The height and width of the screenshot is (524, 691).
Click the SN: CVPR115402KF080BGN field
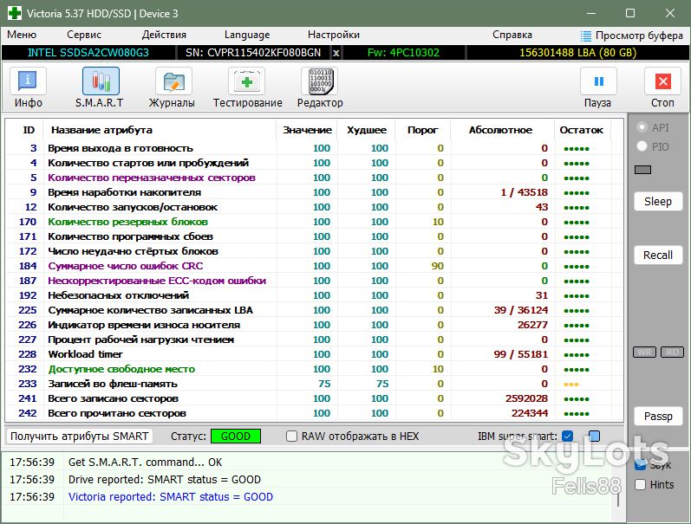(x=253, y=53)
